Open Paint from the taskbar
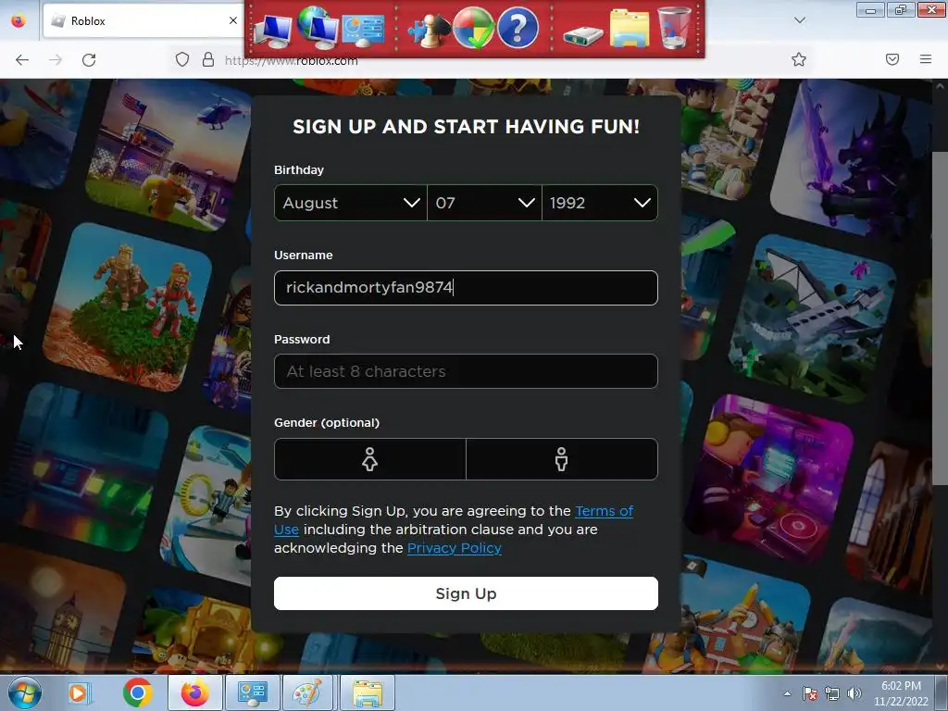948x711 pixels. click(308, 692)
